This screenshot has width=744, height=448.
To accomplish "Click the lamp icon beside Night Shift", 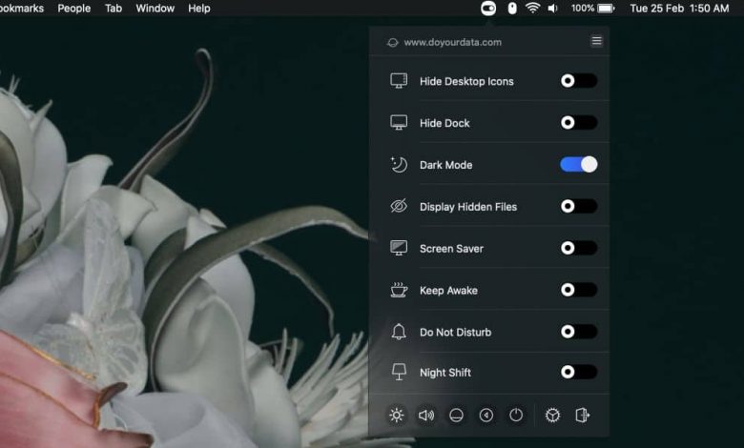I will coord(399,372).
